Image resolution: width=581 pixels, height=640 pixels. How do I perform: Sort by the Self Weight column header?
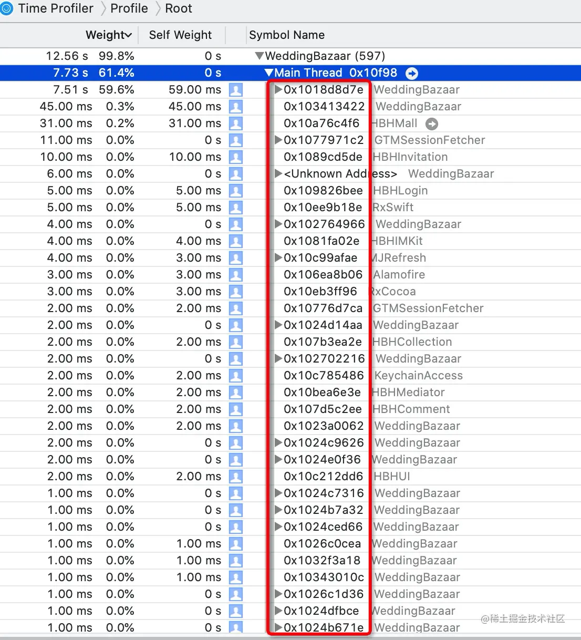[180, 35]
